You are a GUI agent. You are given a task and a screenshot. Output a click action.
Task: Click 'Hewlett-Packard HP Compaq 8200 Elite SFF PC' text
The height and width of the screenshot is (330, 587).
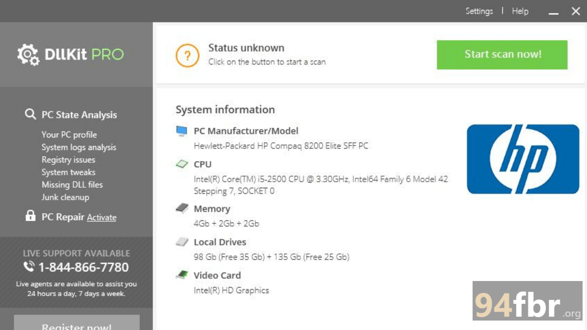(281, 146)
